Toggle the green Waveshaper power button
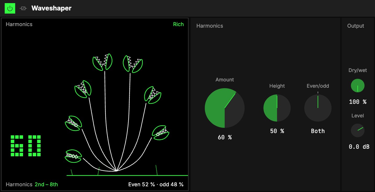The height and width of the screenshot is (192, 375). point(10,8)
